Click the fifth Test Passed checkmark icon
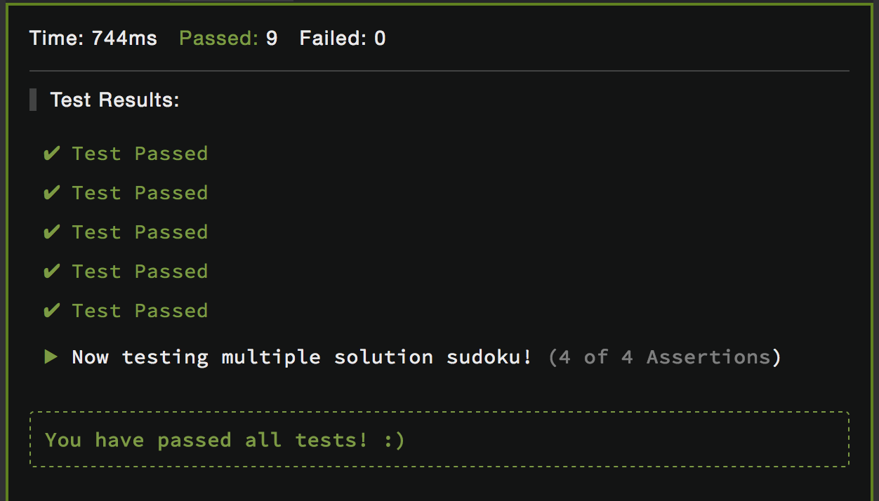This screenshot has width=879, height=501. click(51, 311)
